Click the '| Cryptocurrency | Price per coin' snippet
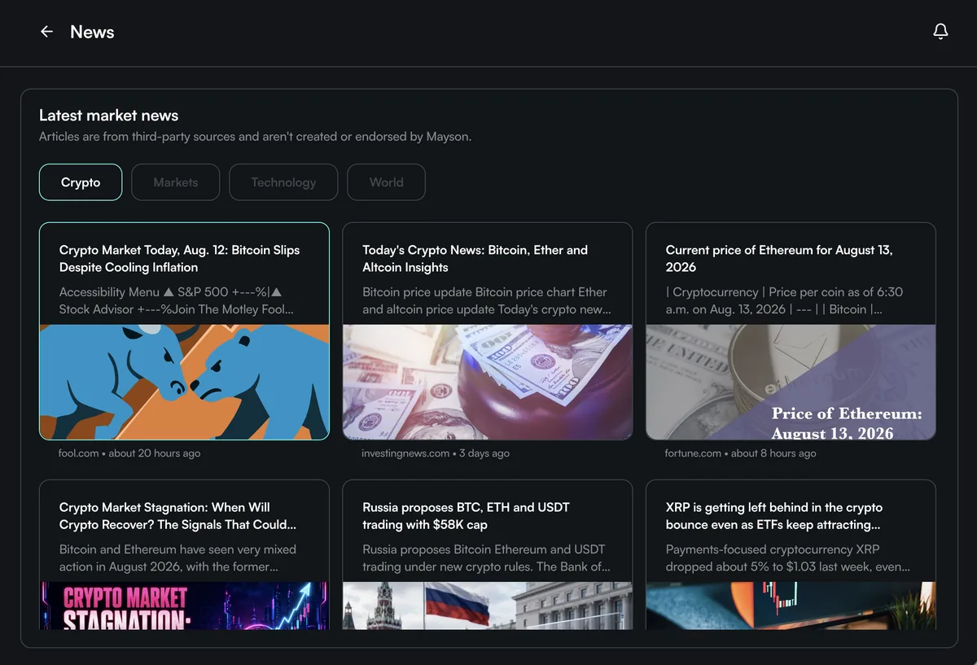 (x=784, y=300)
